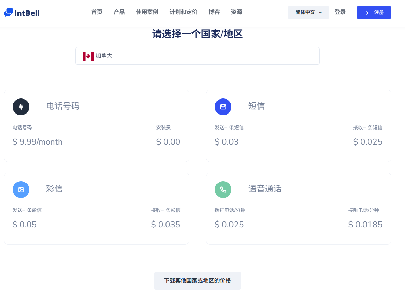Click the 登录 link
The height and width of the screenshot is (300, 405).
click(x=340, y=12)
